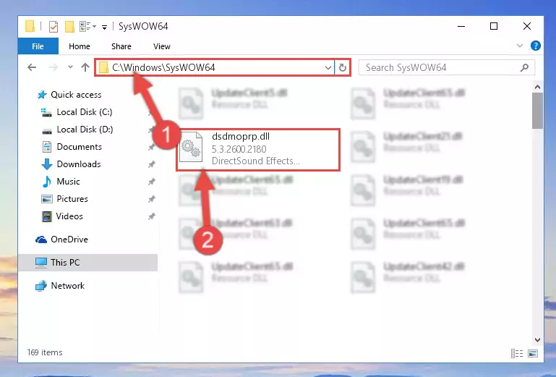
Task: Click the magnifier search icon
Action: click(x=524, y=67)
